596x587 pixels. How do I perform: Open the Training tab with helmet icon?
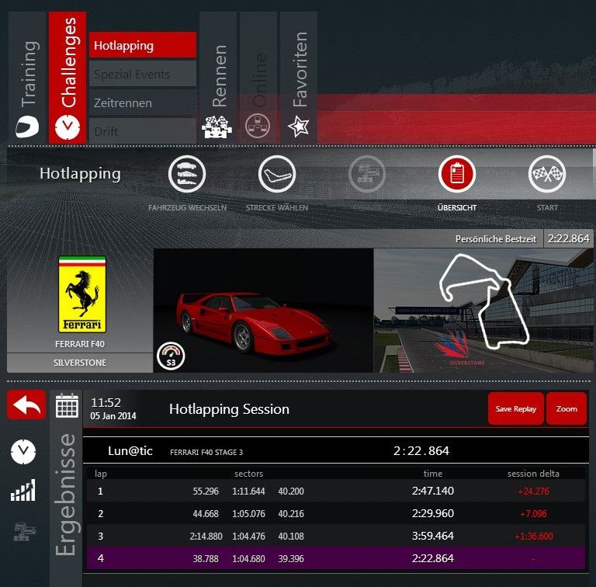[x=27, y=78]
